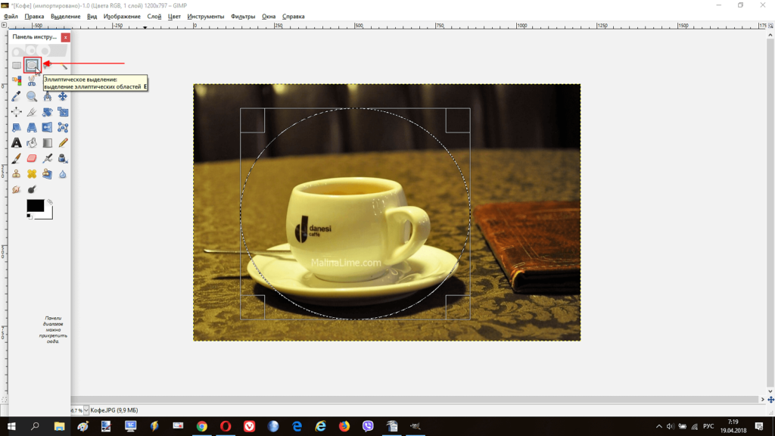The image size is (775, 436).
Task: Select the Color picker eyedropper tool
Action: [x=16, y=96]
